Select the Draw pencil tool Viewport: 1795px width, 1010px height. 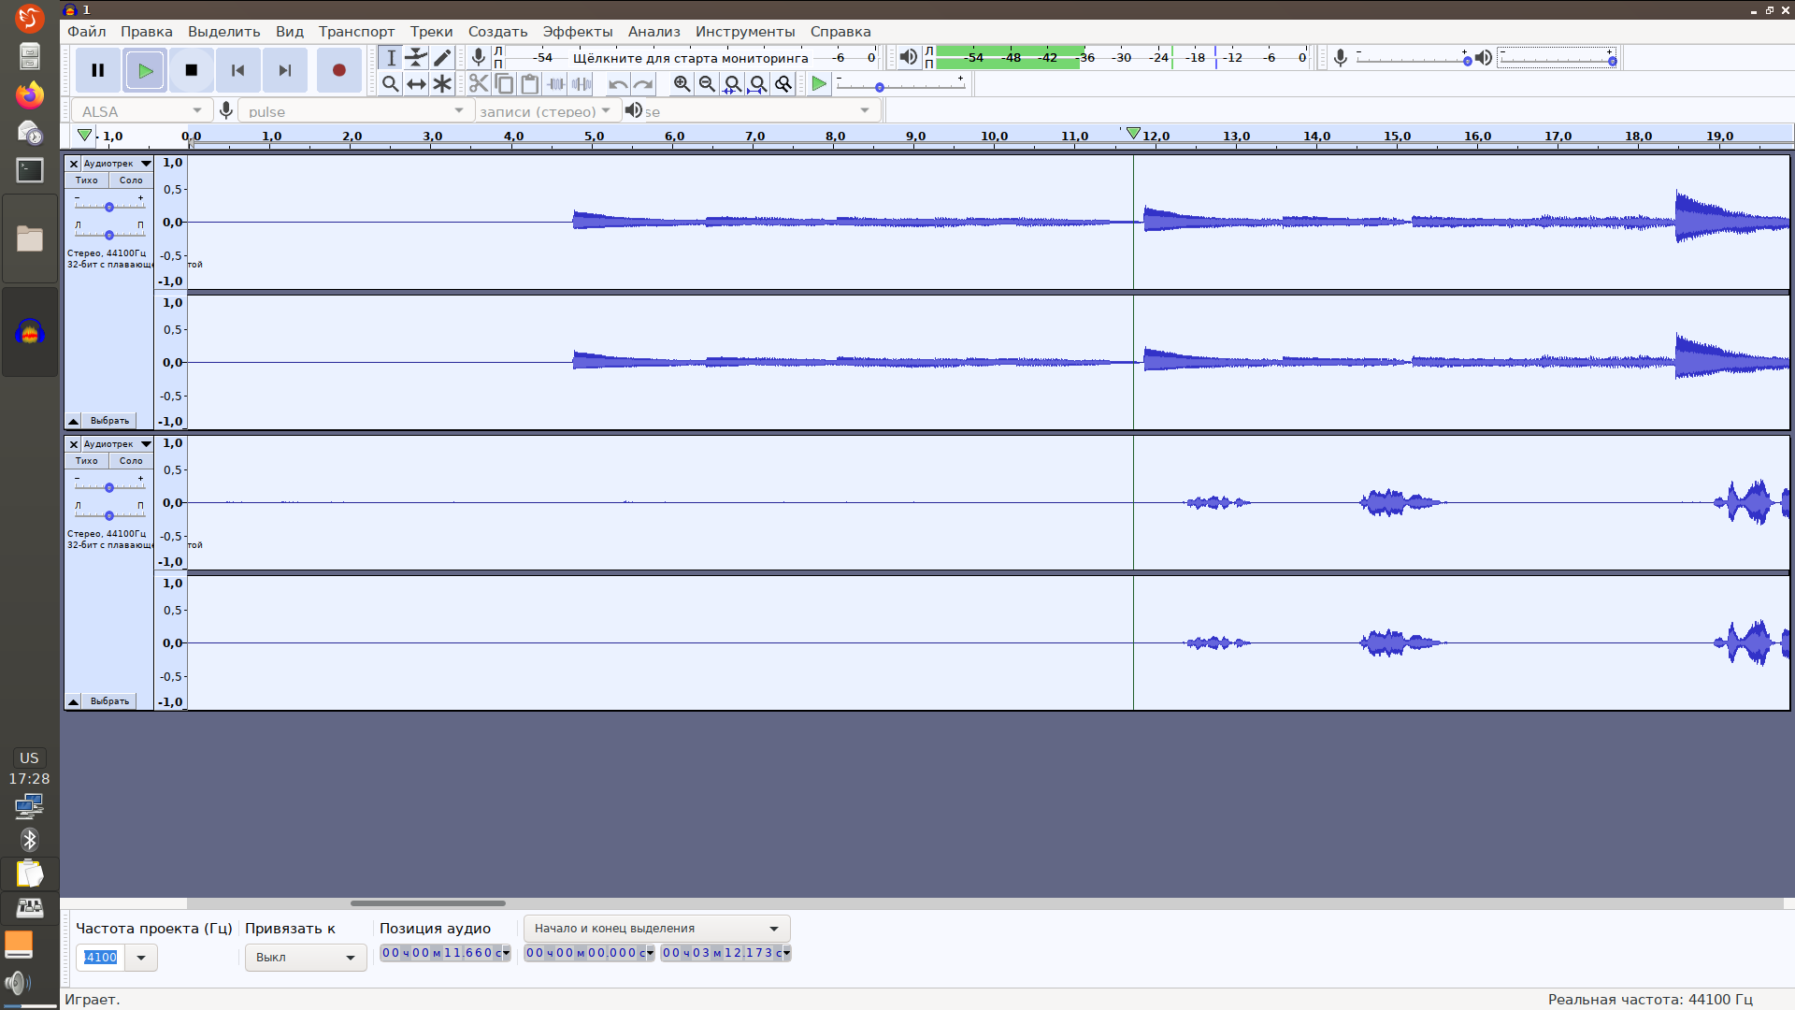point(442,58)
